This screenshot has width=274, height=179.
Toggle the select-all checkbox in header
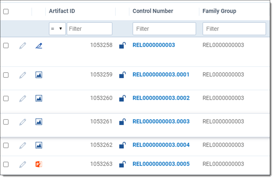tap(6, 11)
